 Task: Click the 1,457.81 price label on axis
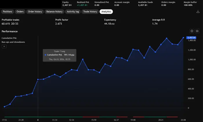pos(191,38)
